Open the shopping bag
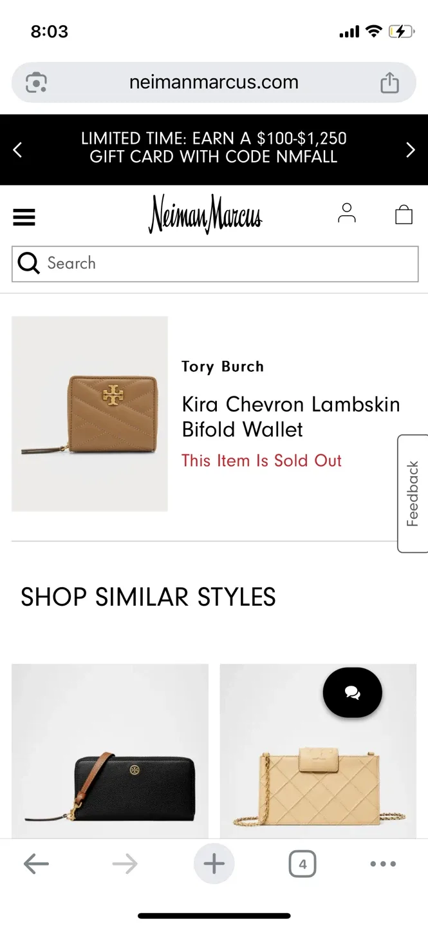 pos(404,213)
